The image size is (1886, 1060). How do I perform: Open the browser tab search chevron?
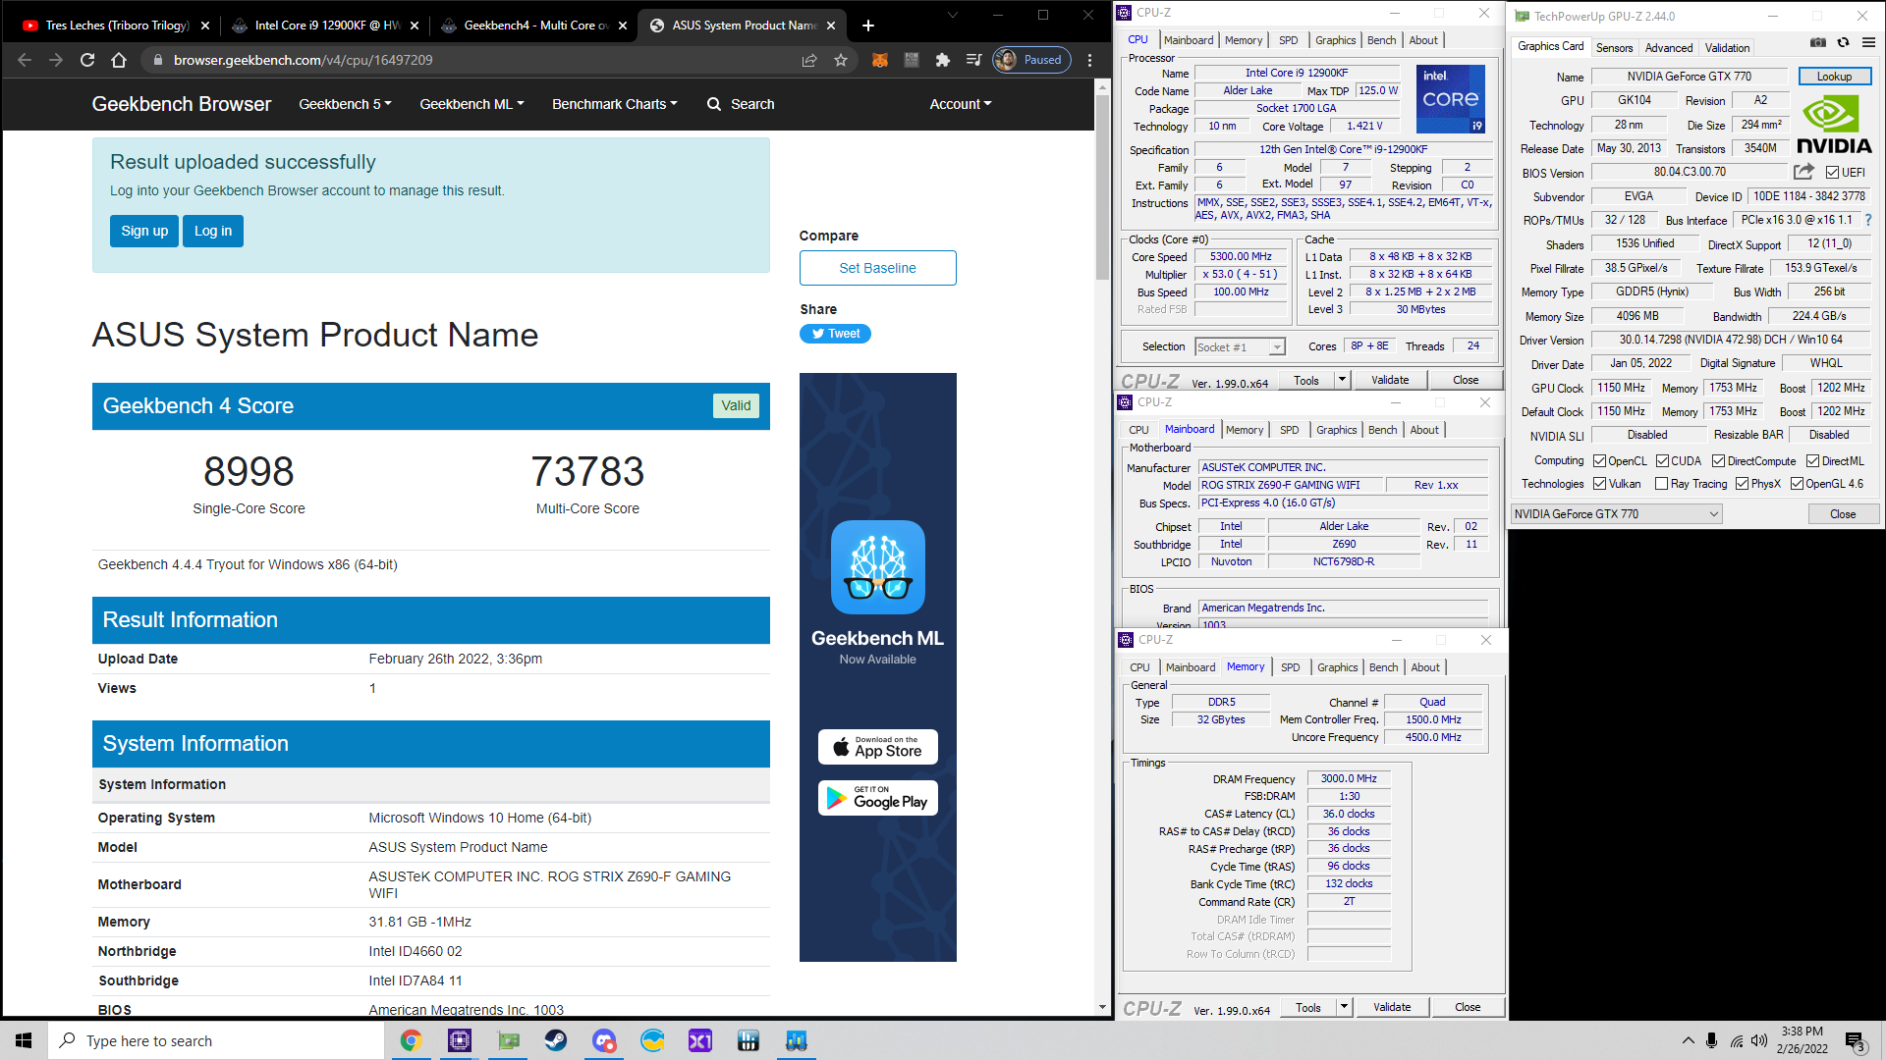click(952, 16)
